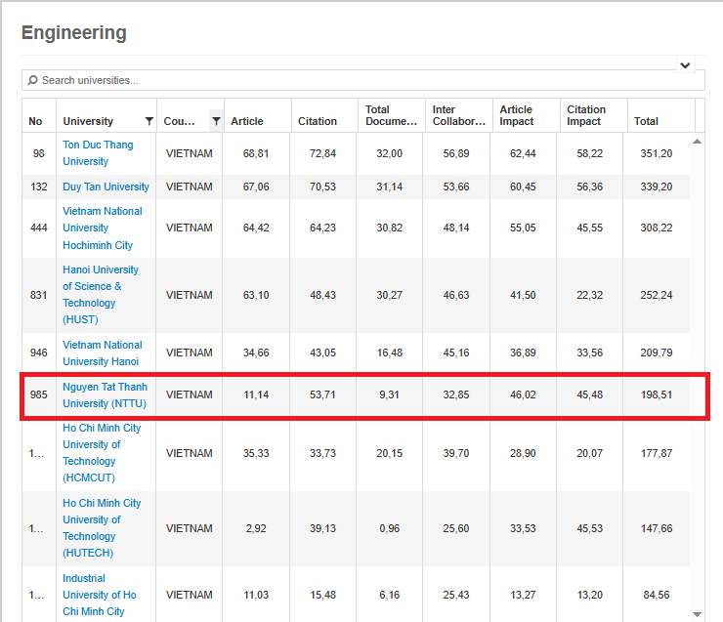723x622 pixels.
Task: Select total value 84,56
Action: coord(657,595)
